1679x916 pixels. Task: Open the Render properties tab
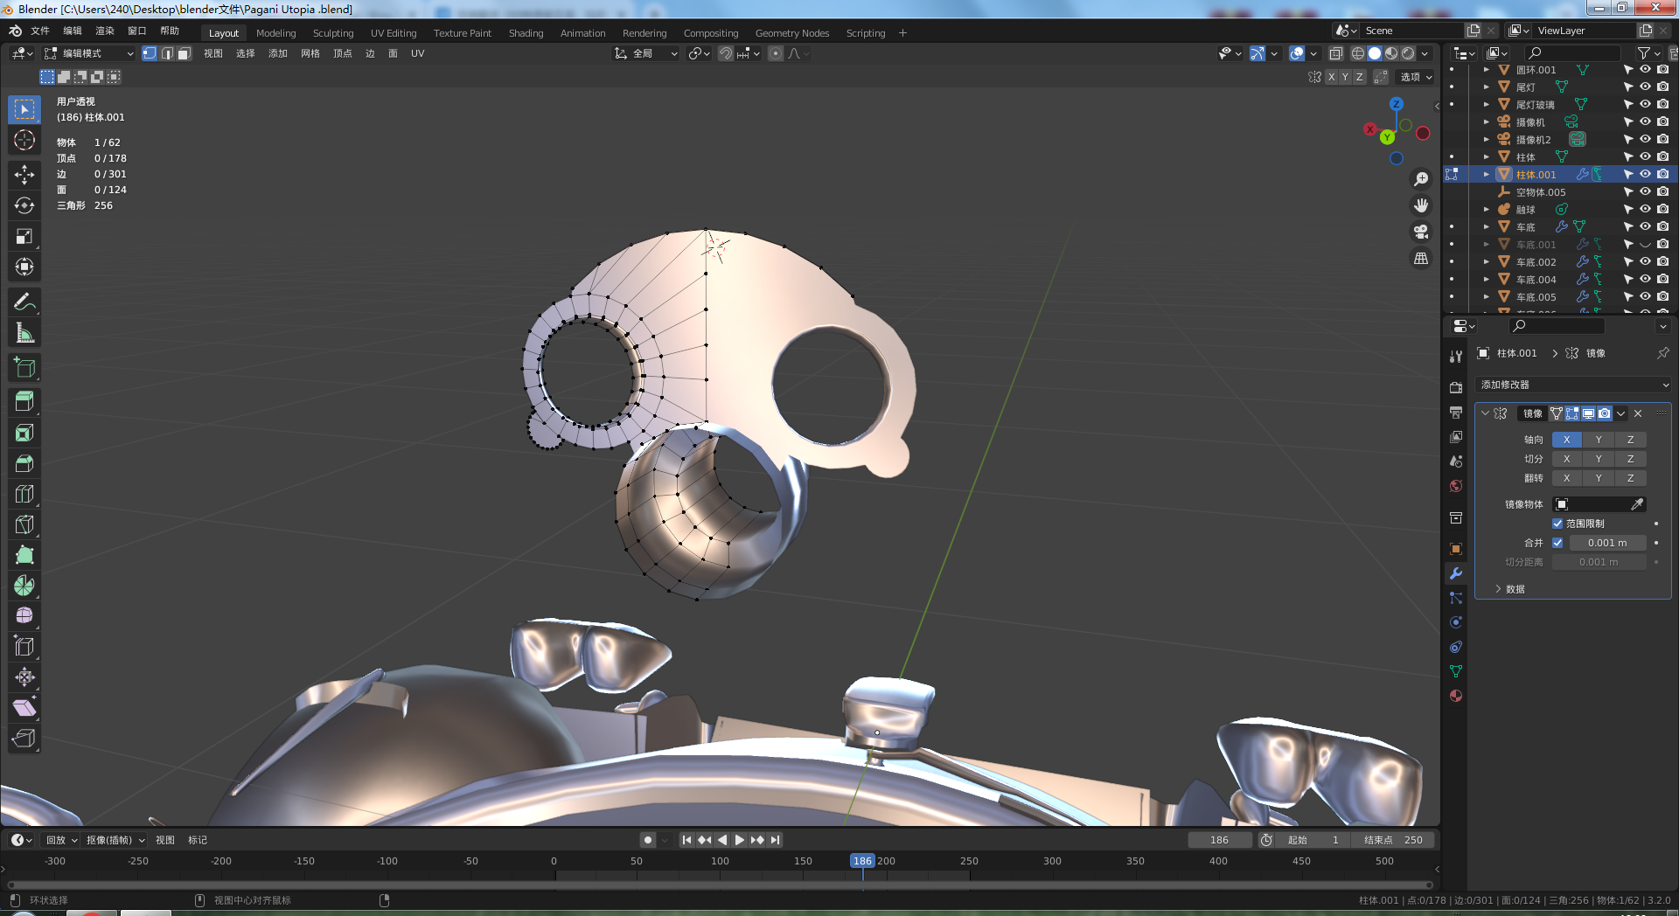point(1456,387)
